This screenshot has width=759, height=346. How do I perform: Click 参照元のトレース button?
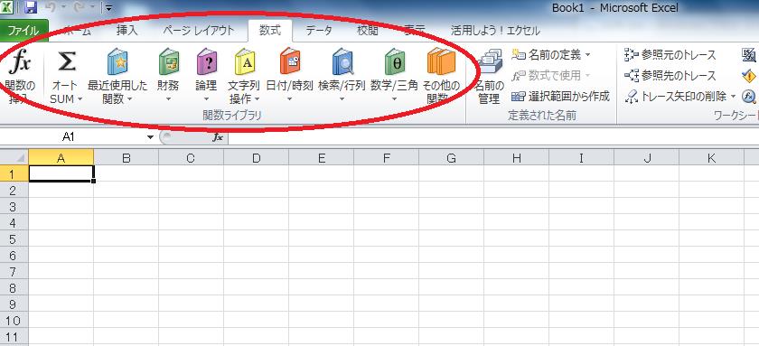click(x=670, y=55)
